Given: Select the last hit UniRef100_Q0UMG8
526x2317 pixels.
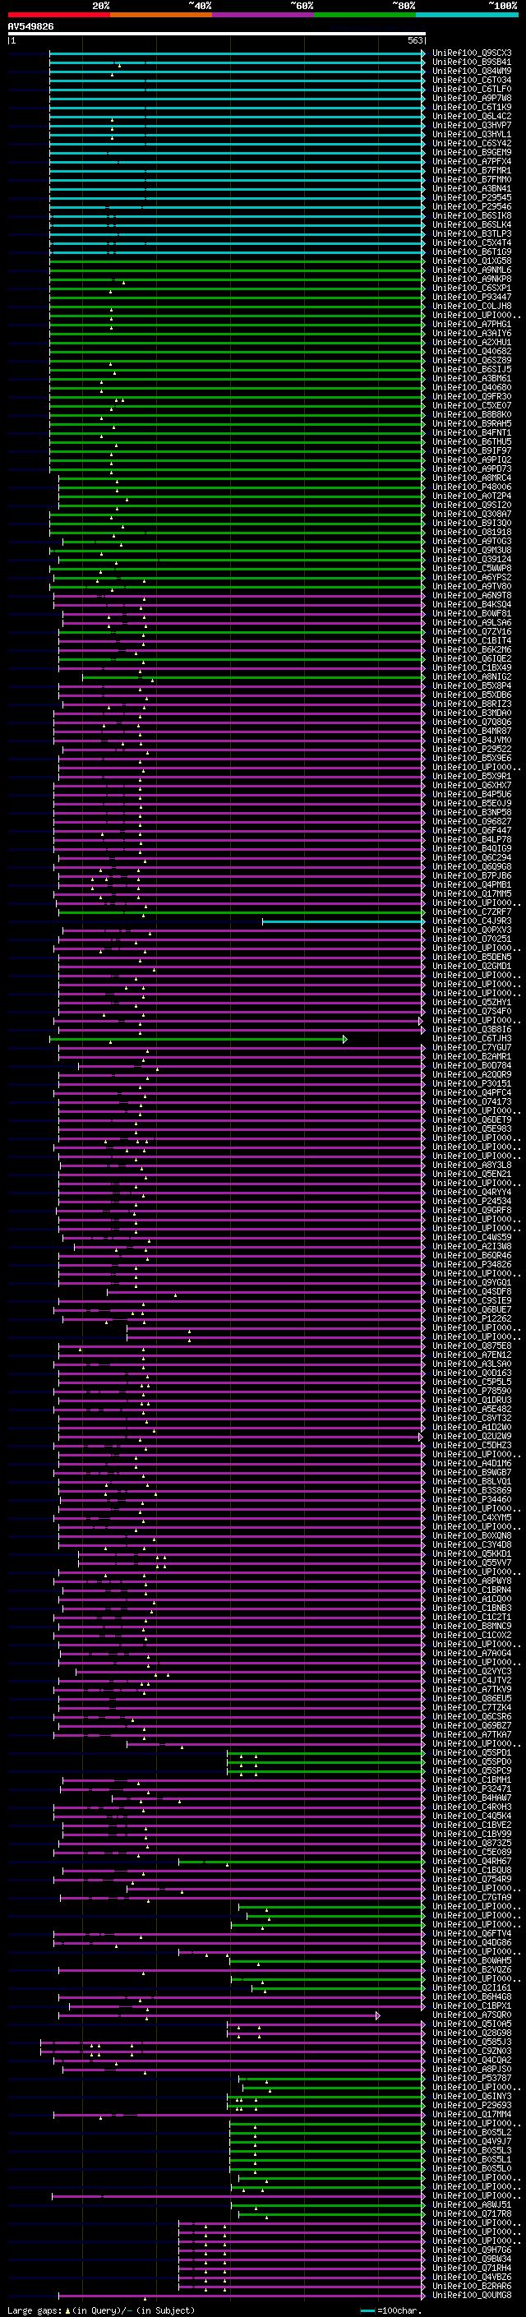Looking at the screenshot, I should pos(472,2296).
